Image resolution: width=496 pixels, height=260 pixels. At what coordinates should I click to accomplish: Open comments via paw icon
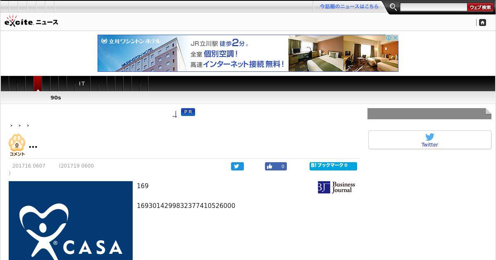click(x=17, y=143)
